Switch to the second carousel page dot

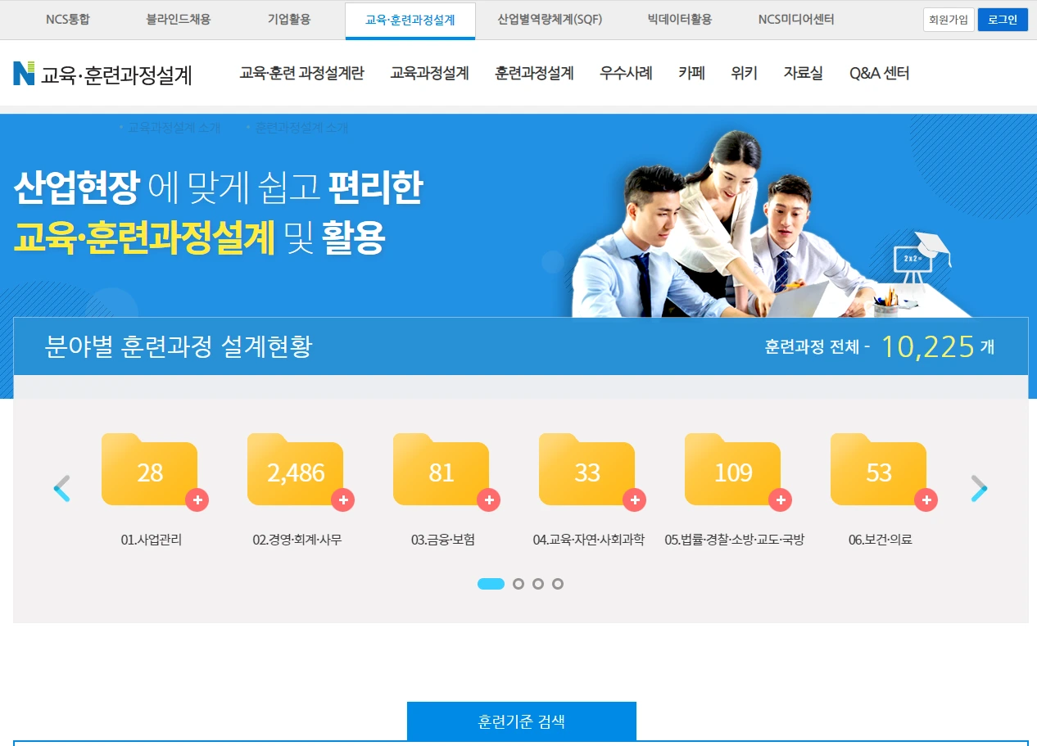click(x=518, y=584)
